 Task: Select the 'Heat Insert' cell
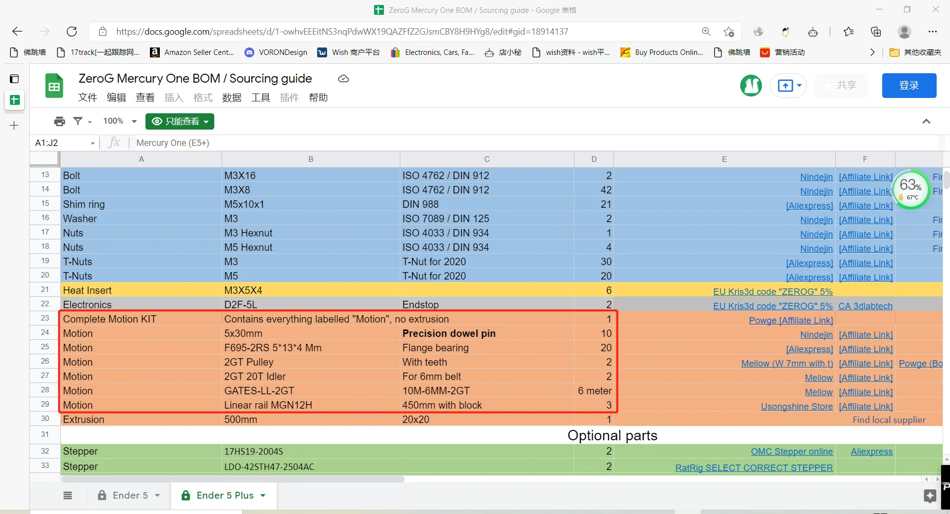coord(142,290)
